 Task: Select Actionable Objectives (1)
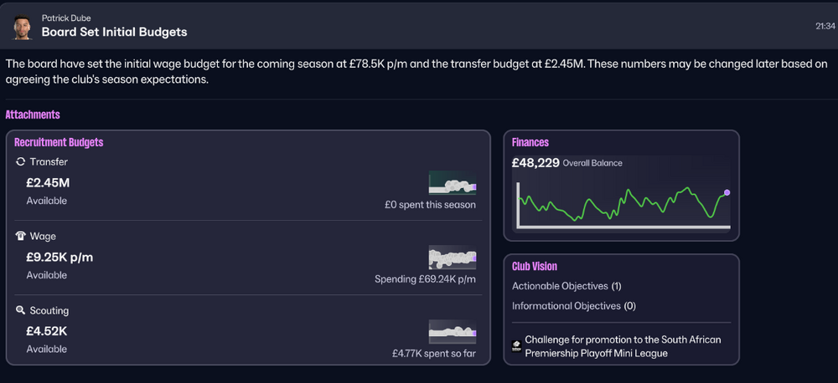[x=566, y=286]
